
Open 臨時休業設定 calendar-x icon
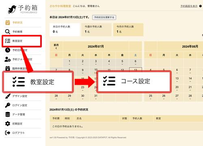(x=8, y=69)
